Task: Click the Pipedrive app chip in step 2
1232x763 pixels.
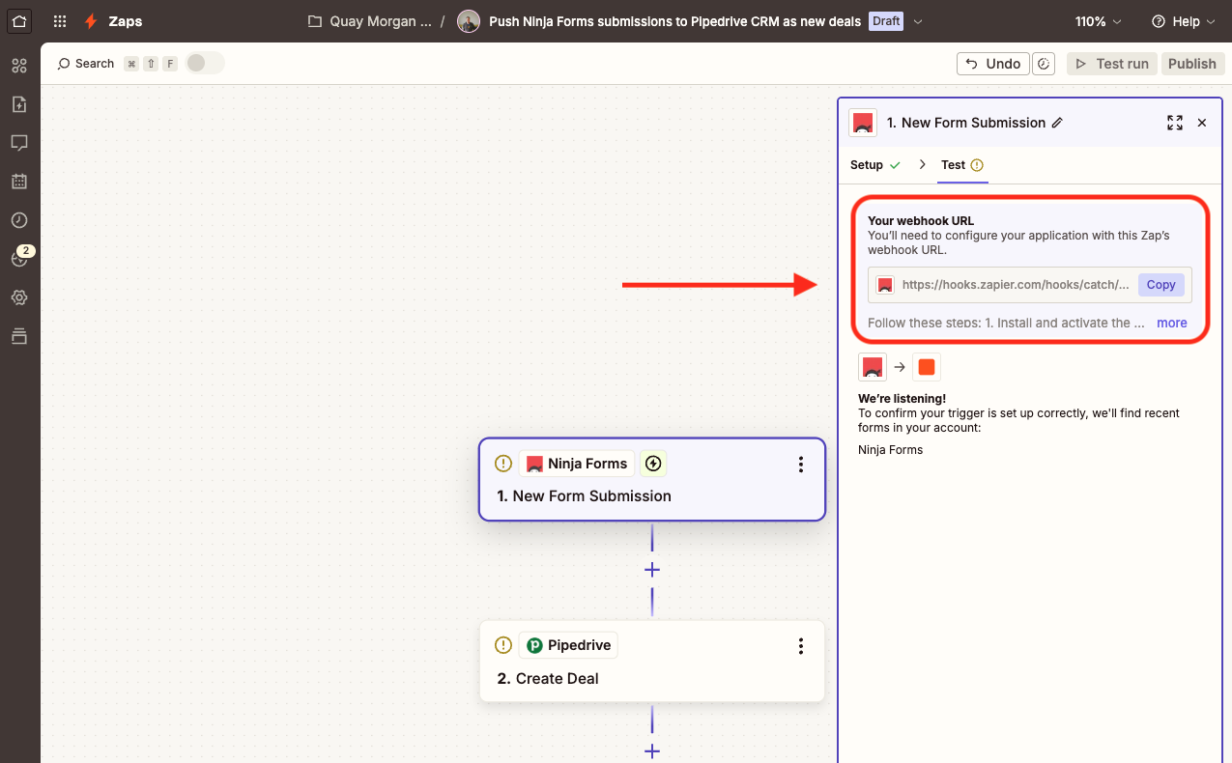Action: [x=568, y=645]
